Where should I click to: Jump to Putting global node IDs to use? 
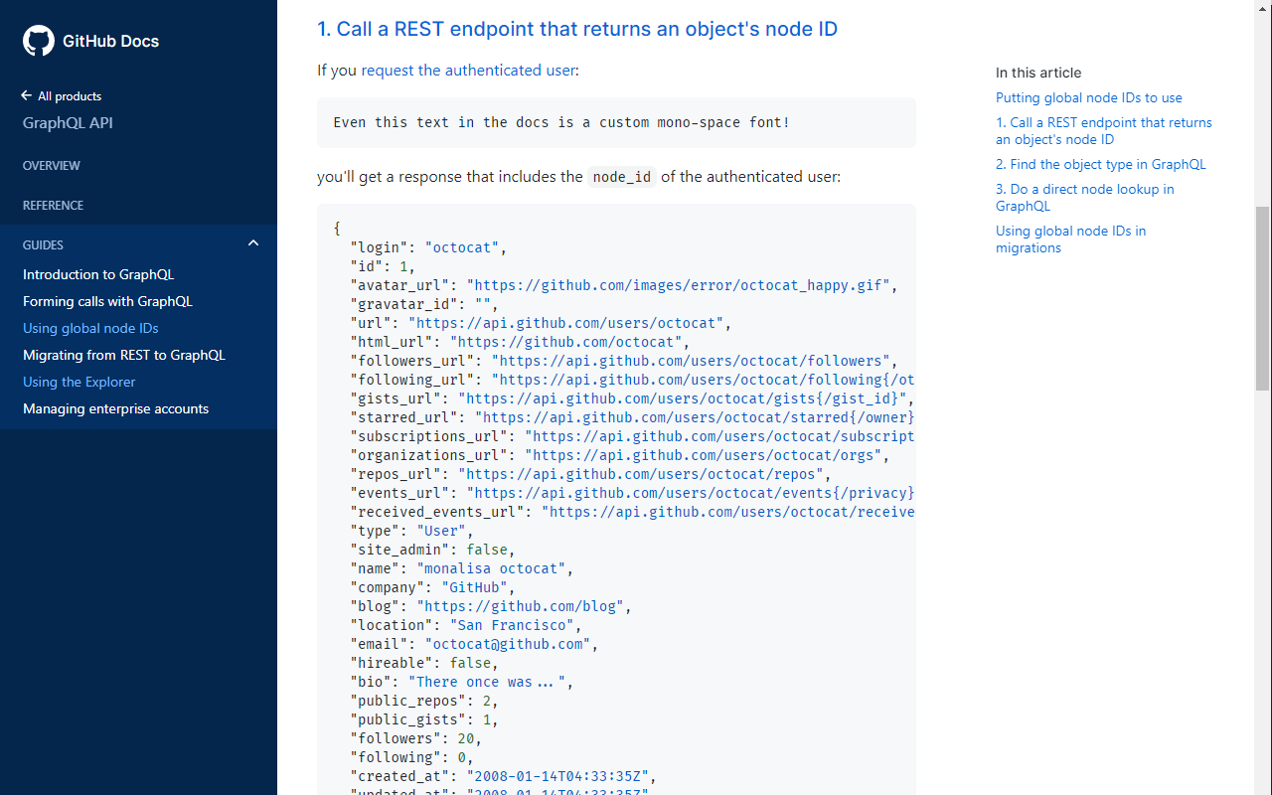coord(1089,97)
